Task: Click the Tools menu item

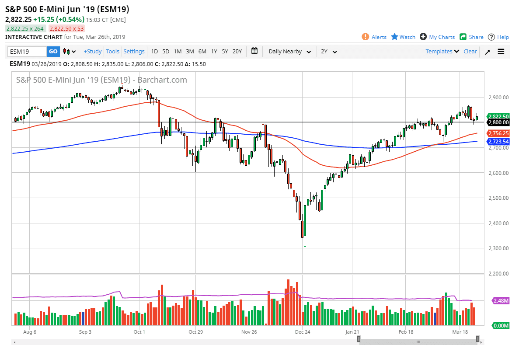Action: 112,51
